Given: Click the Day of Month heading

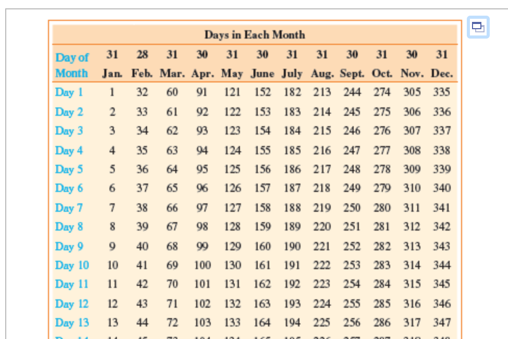Looking at the screenshot, I should 71,64.
